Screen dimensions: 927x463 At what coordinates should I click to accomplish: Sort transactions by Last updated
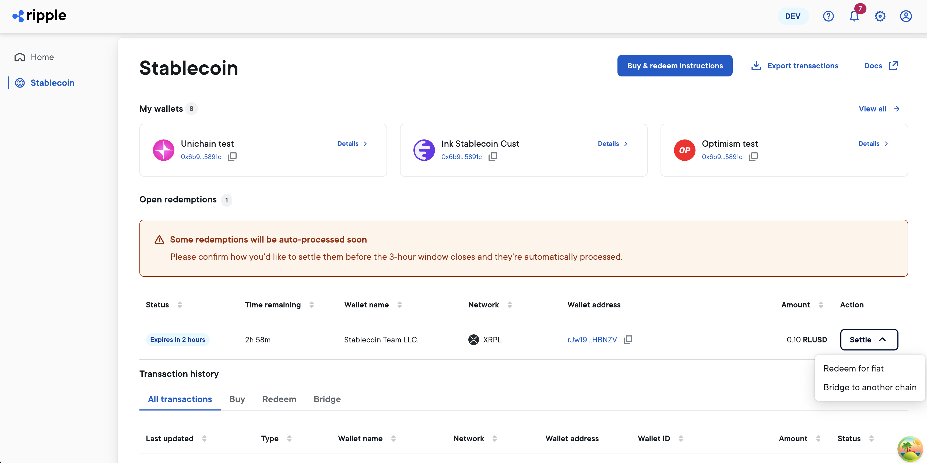(x=204, y=439)
